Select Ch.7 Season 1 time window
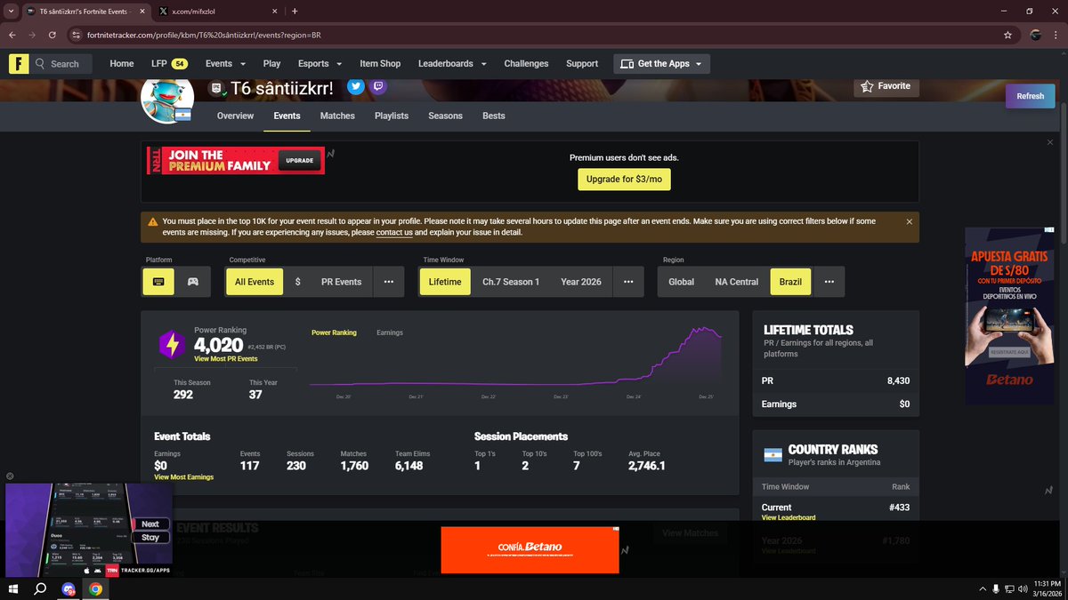The width and height of the screenshot is (1068, 600). pyautogui.click(x=511, y=282)
